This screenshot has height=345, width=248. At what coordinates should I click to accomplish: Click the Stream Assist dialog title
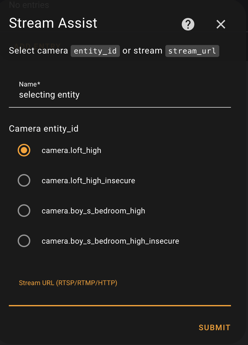click(x=53, y=23)
